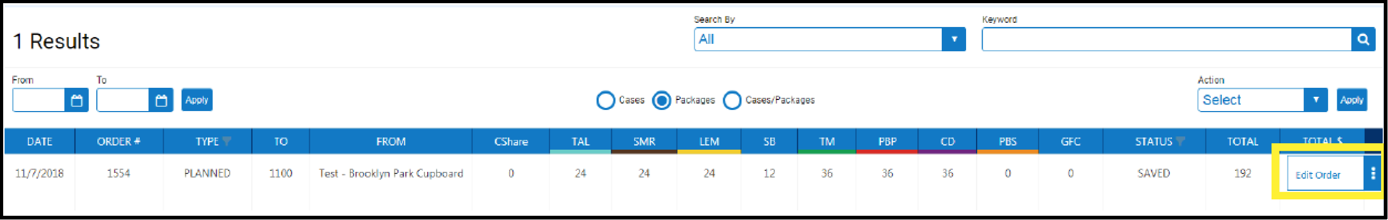Apply the selected Action

(x=1351, y=100)
